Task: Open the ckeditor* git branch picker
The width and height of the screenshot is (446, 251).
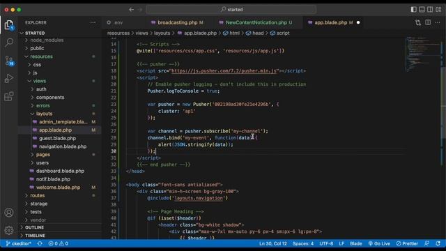Action: click(x=19, y=243)
